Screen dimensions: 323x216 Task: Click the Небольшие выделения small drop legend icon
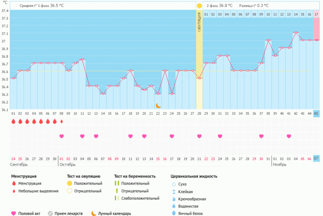click(x=13, y=191)
